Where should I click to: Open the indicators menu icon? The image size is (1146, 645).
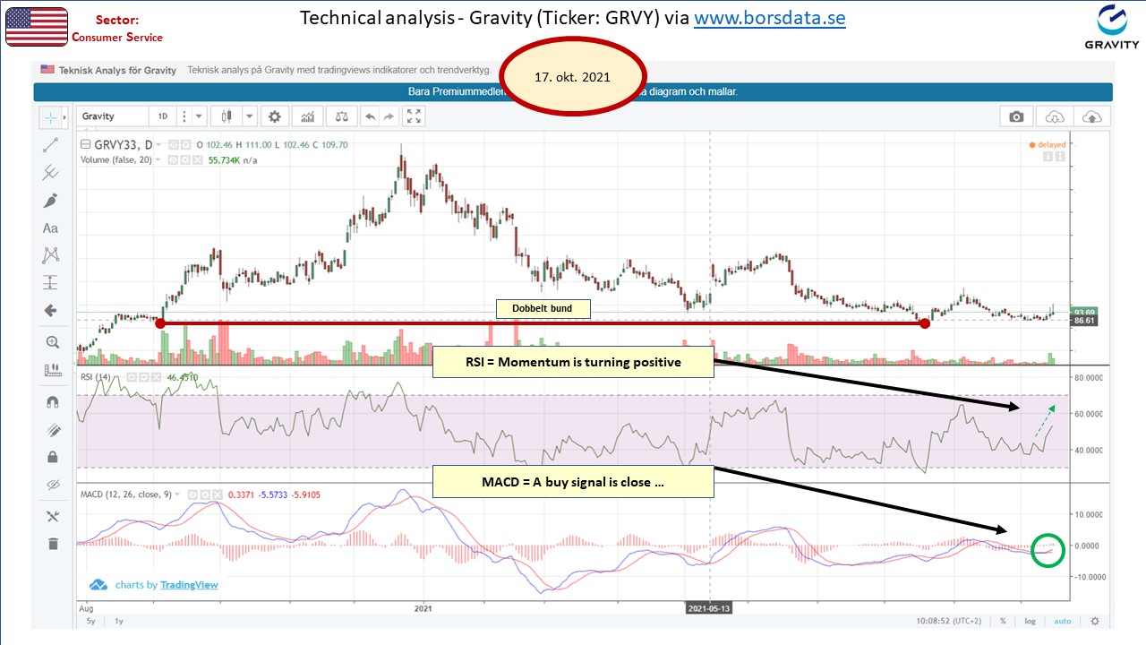308,116
